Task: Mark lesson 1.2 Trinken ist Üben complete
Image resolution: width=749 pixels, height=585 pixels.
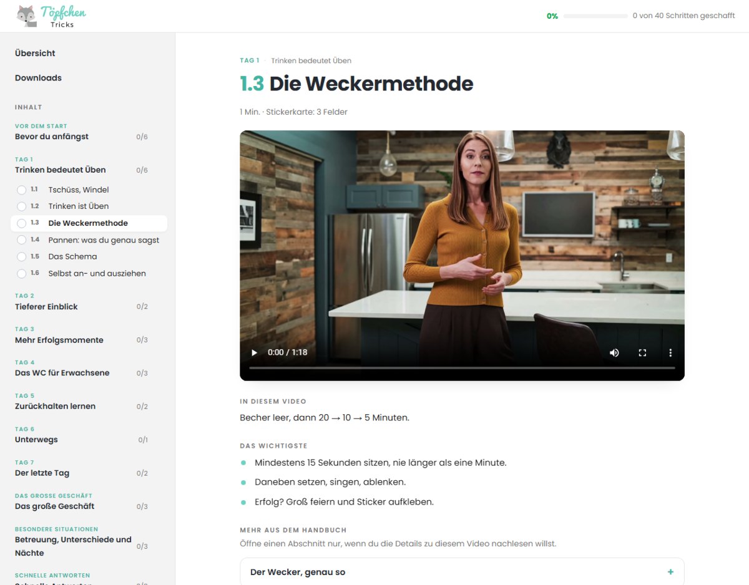Action: click(x=22, y=206)
